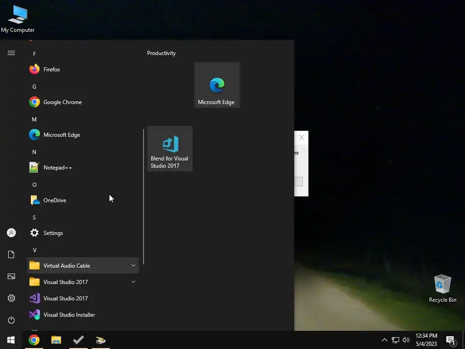Viewport: 465px width, 349px height.
Task: Open the notification center icon
Action: pos(451,340)
